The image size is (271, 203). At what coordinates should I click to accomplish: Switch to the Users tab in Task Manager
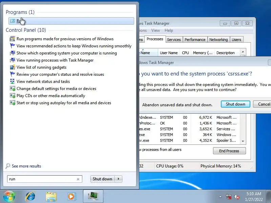point(236,40)
